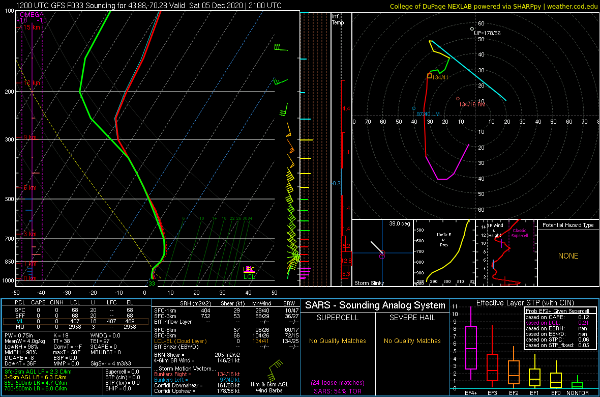The width and height of the screenshot is (600, 397).
Task: Click the Bunkers Left 97/40 LM marker
Action: [413, 107]
